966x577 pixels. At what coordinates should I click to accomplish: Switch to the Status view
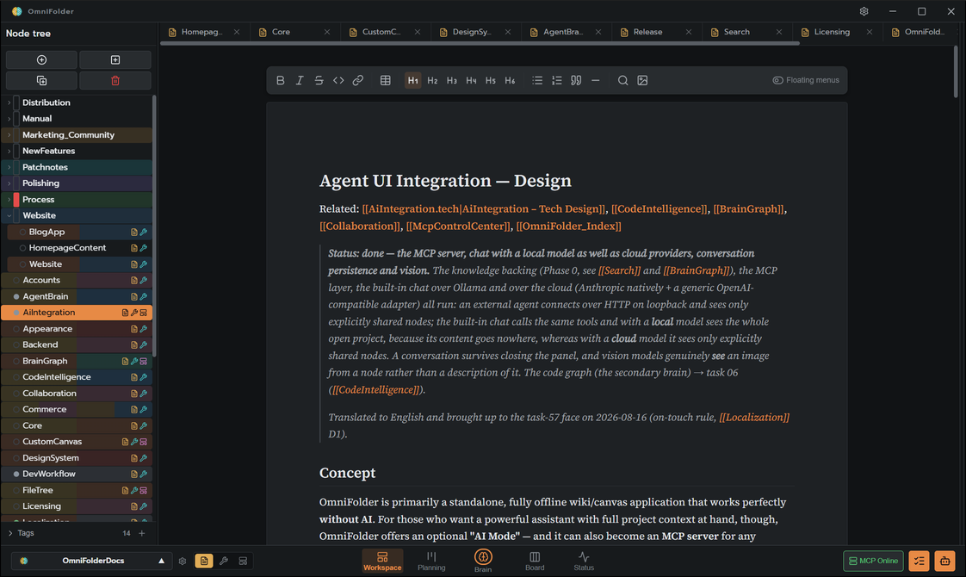click(x=584, y=561)
